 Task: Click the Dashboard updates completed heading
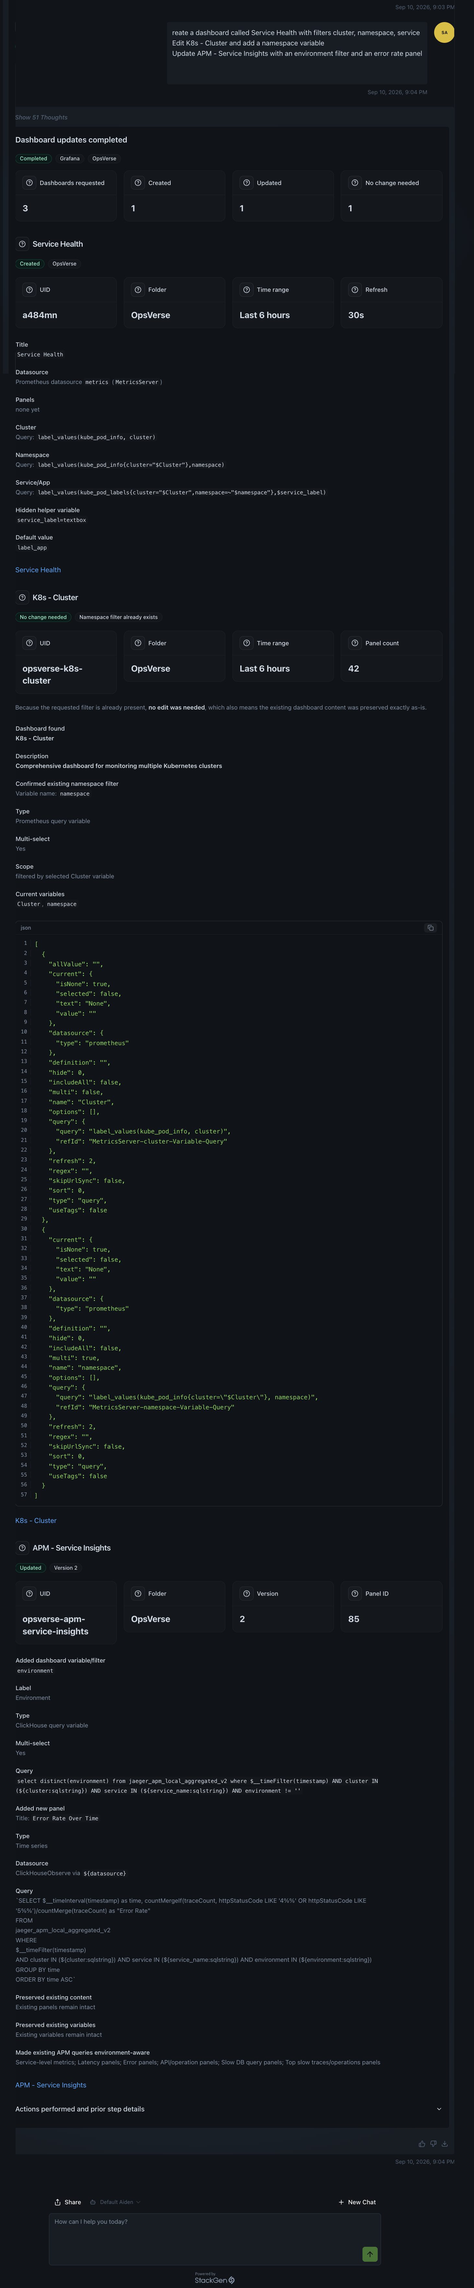(x=71, y=140)
